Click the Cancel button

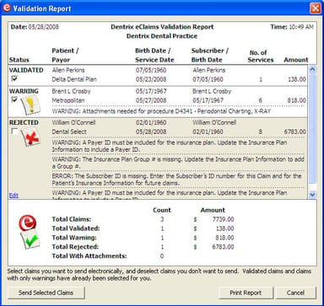(x=295, y=293)
